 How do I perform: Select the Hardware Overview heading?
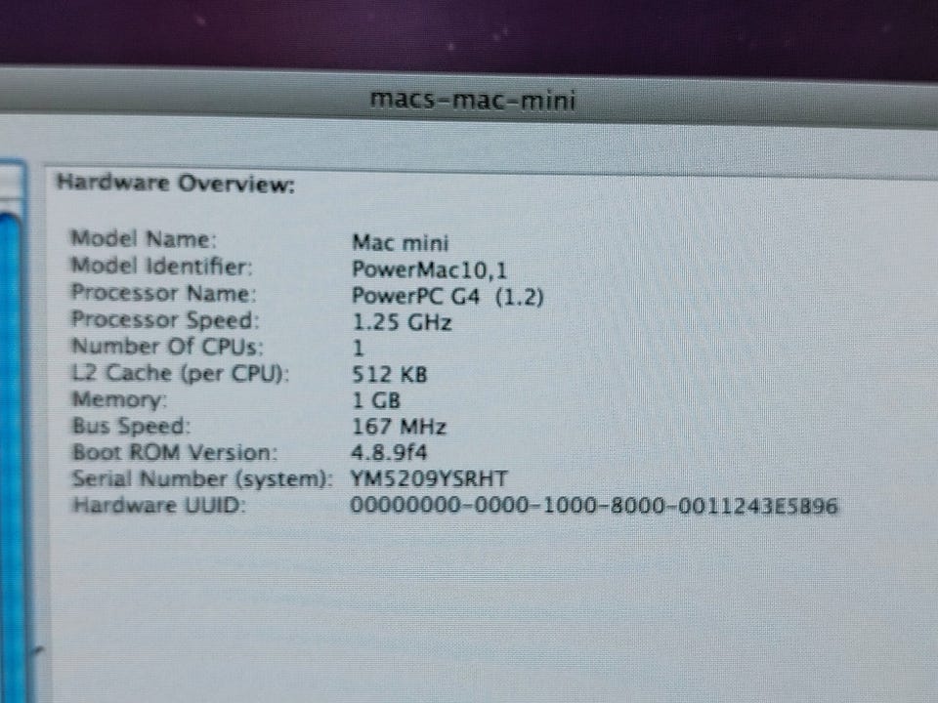(176, 183)
